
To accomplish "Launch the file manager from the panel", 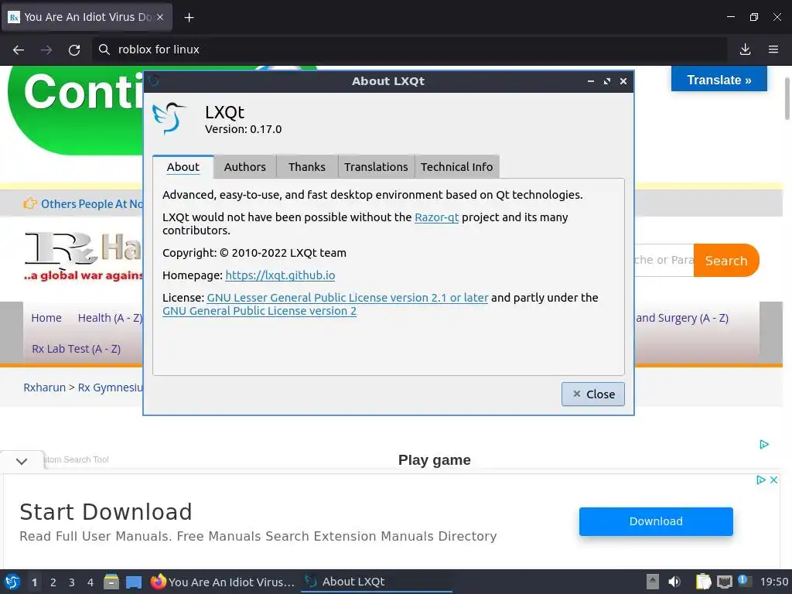I will tap(111, 582).
